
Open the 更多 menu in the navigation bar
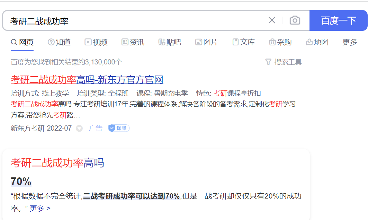(x=349, y=42)
